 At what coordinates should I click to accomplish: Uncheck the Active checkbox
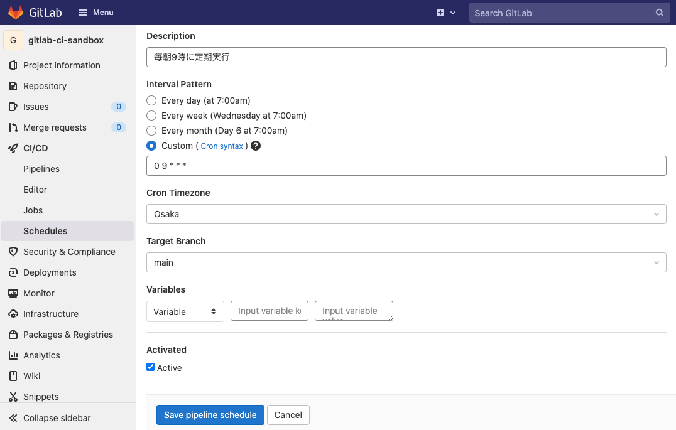pyautogui.click(x=150, y=367)
